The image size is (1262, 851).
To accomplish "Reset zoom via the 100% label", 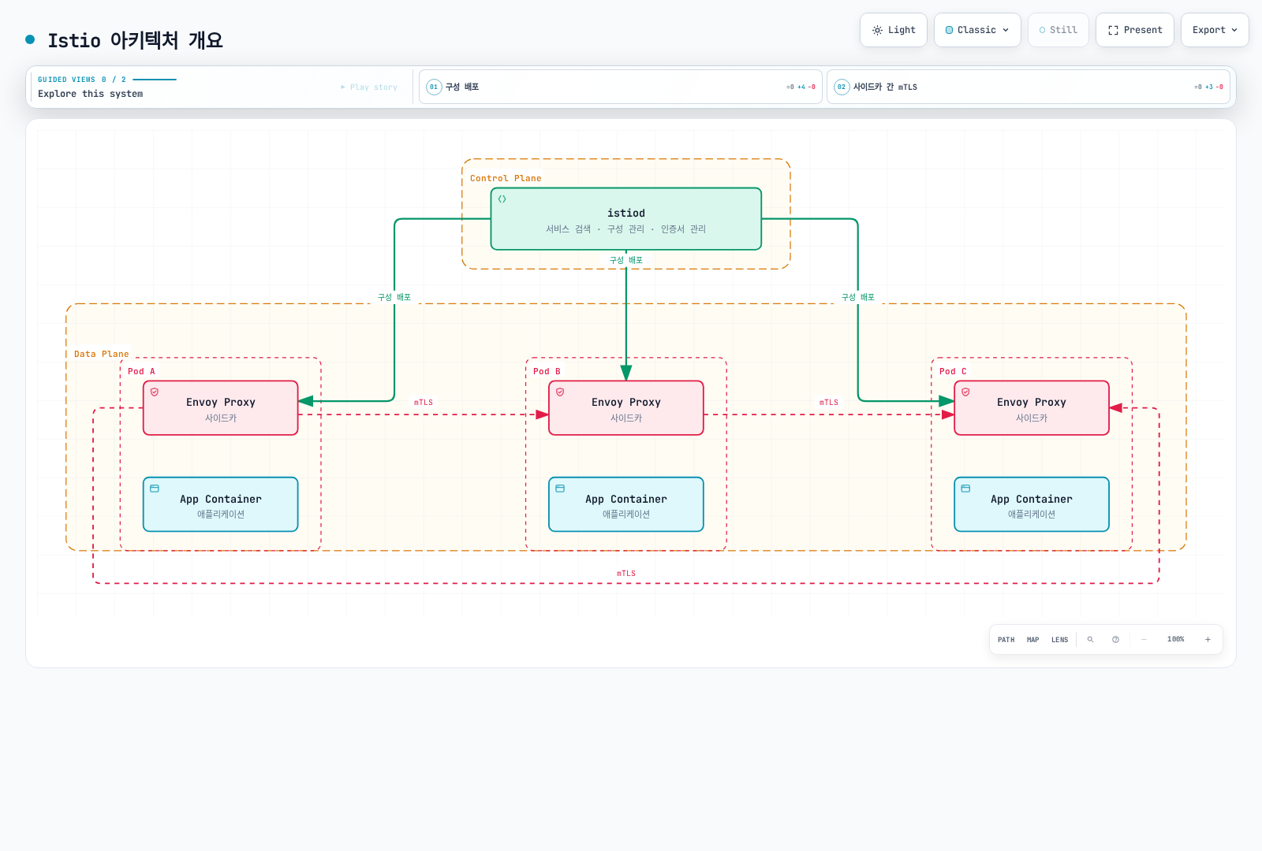I will [1175, 640].
